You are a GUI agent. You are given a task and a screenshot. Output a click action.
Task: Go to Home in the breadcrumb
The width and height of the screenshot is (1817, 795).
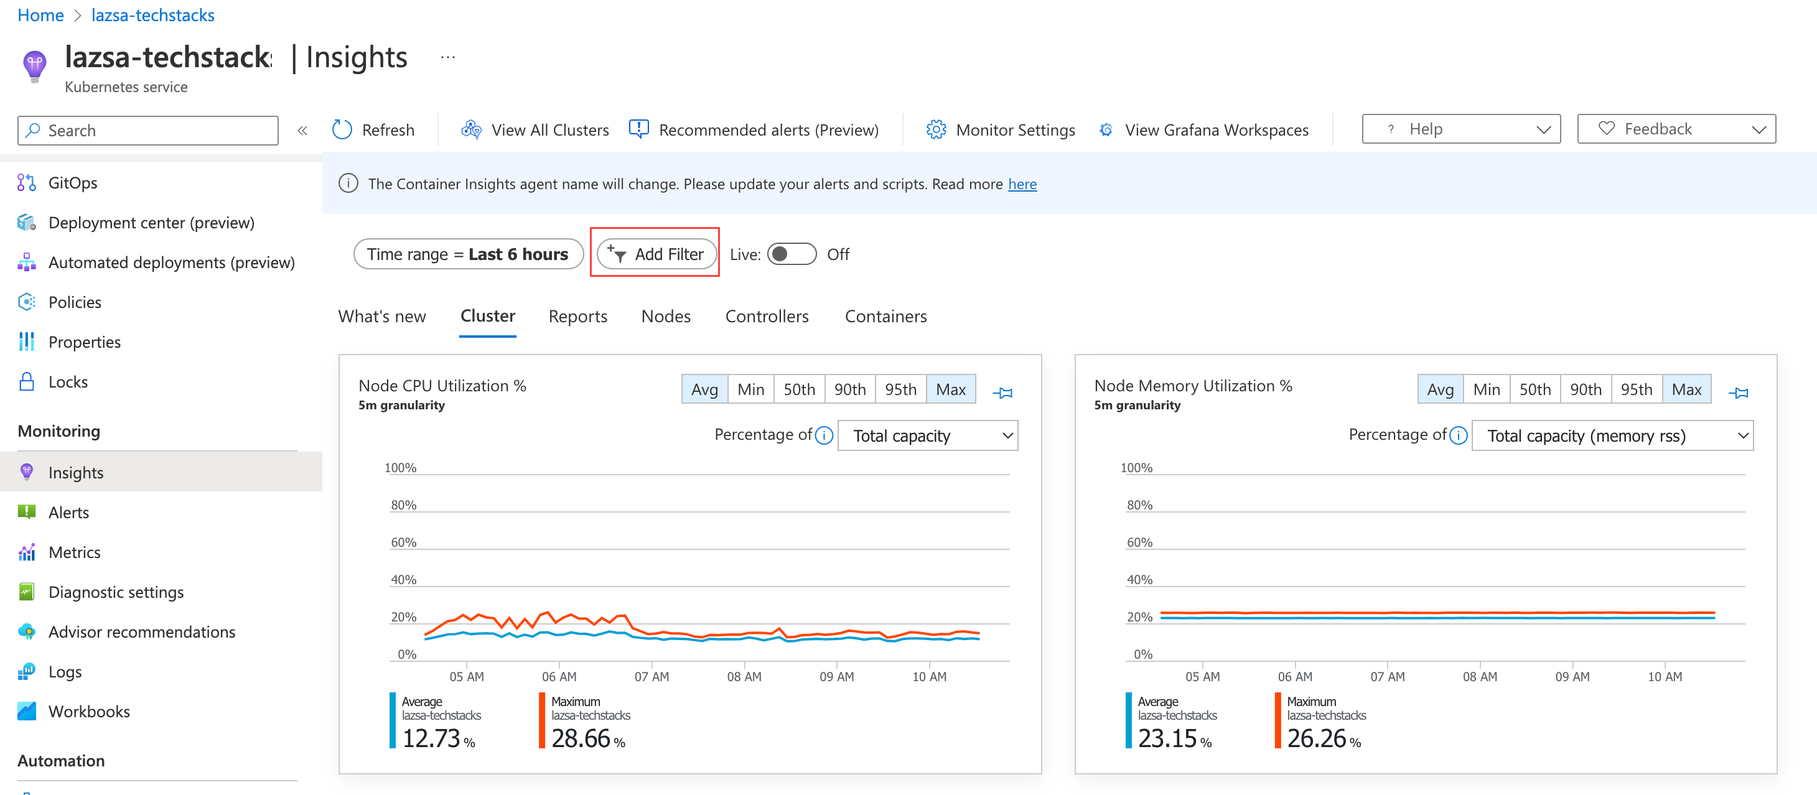(40, 15)
